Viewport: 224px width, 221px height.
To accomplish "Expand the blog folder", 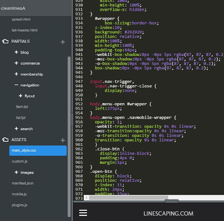I will pyautogui.click(x=16, y=52).
